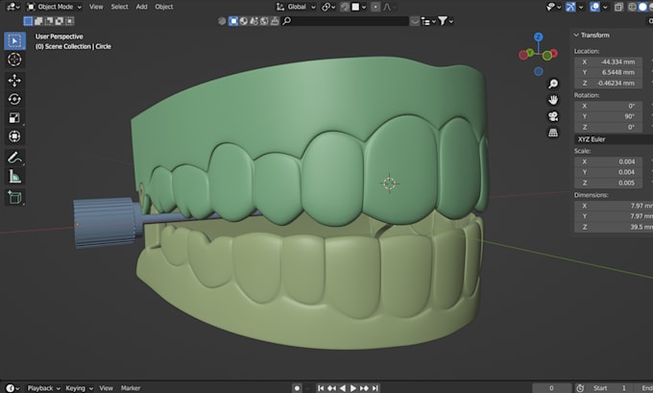Click the current frame field
This screenshot has width=653, height=393.
tap(552, 388)
